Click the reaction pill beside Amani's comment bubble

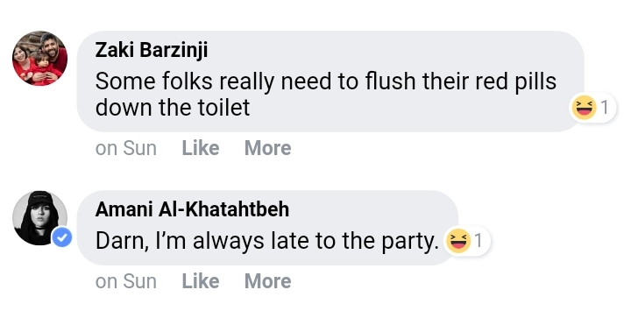click(x=466, y=241)
